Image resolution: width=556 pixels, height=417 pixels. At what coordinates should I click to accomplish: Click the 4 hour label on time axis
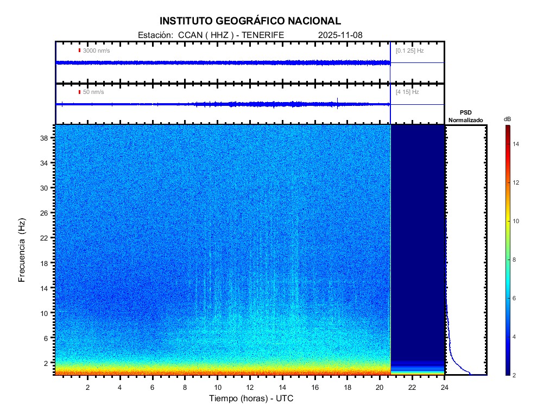(120, 387)
